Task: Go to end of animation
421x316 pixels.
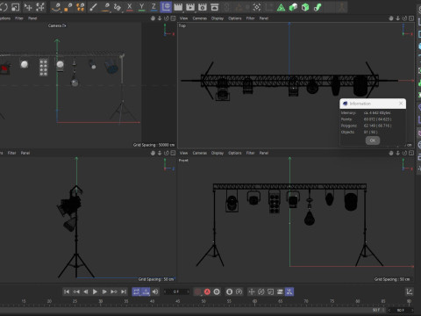Action: pyautogui.click(x=124, y=291)
